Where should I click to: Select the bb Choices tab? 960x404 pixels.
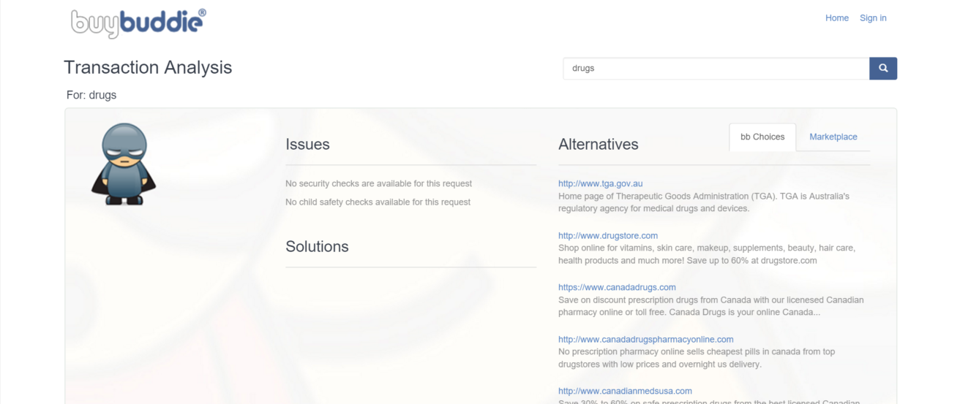[762, 137]
